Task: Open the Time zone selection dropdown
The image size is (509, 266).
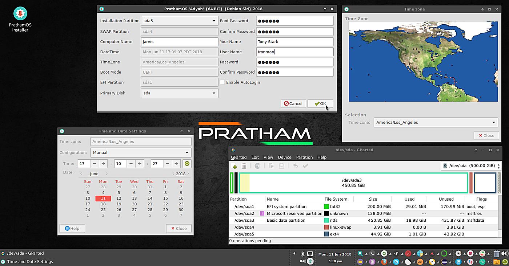Action: point(436,123)
